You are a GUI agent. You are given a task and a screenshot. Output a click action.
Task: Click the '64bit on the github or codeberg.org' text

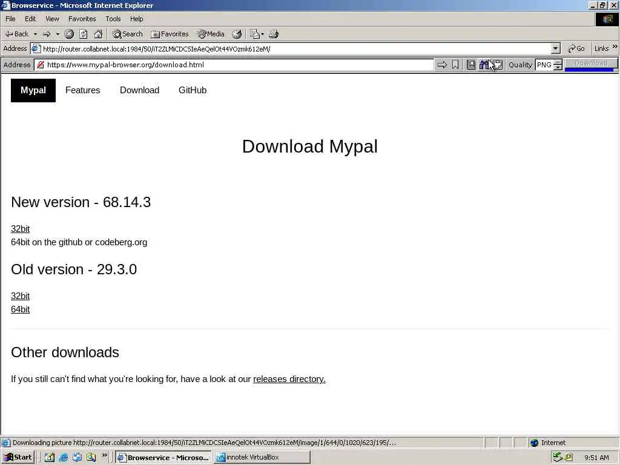79,242
